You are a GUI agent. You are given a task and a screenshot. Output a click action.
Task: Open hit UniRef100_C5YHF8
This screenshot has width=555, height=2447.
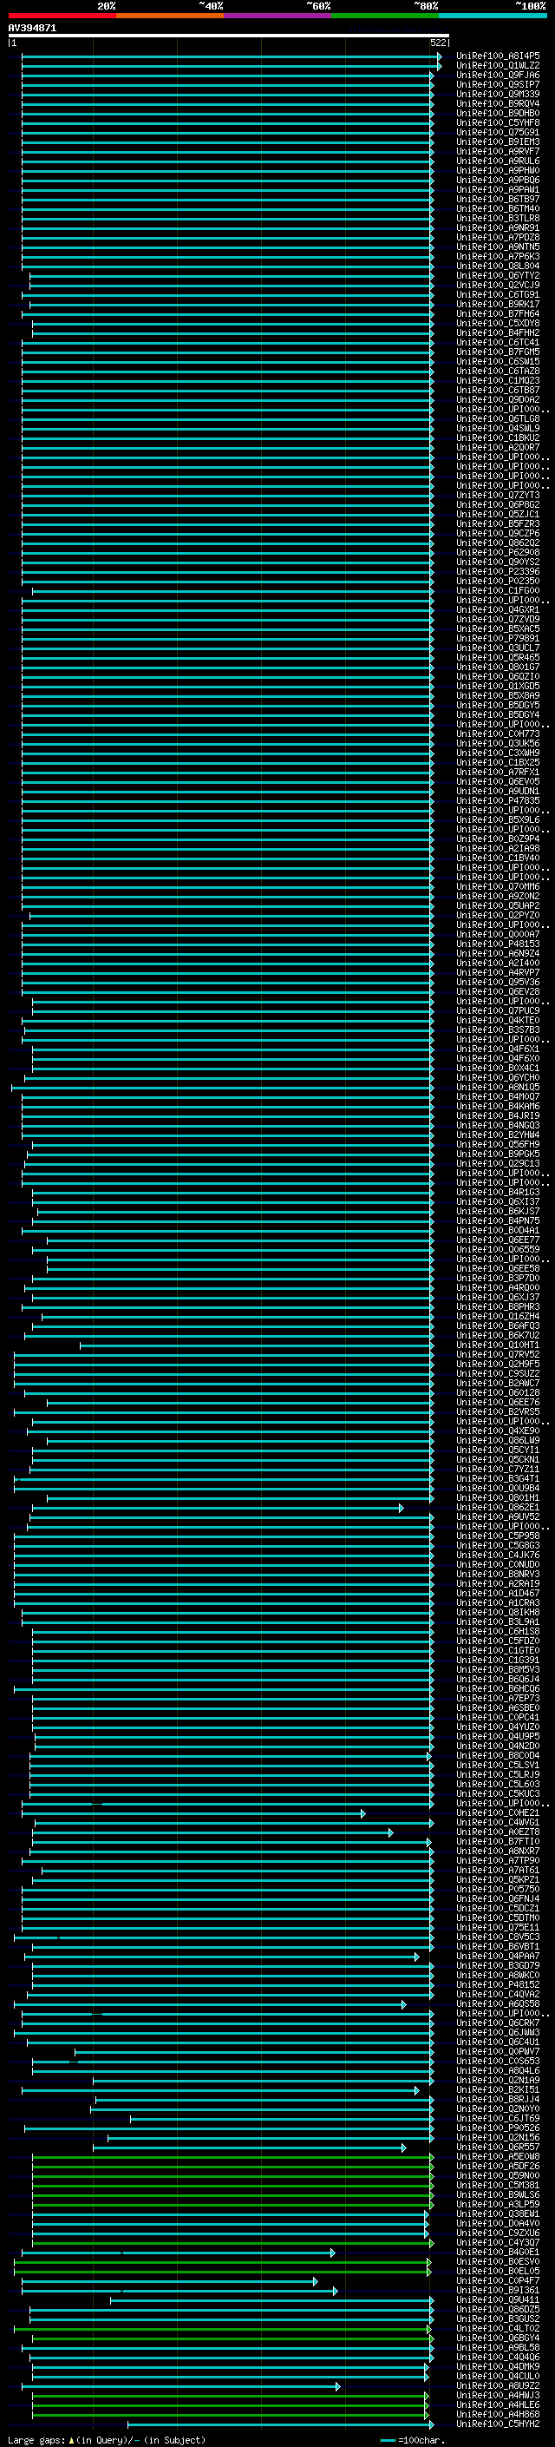498,123
